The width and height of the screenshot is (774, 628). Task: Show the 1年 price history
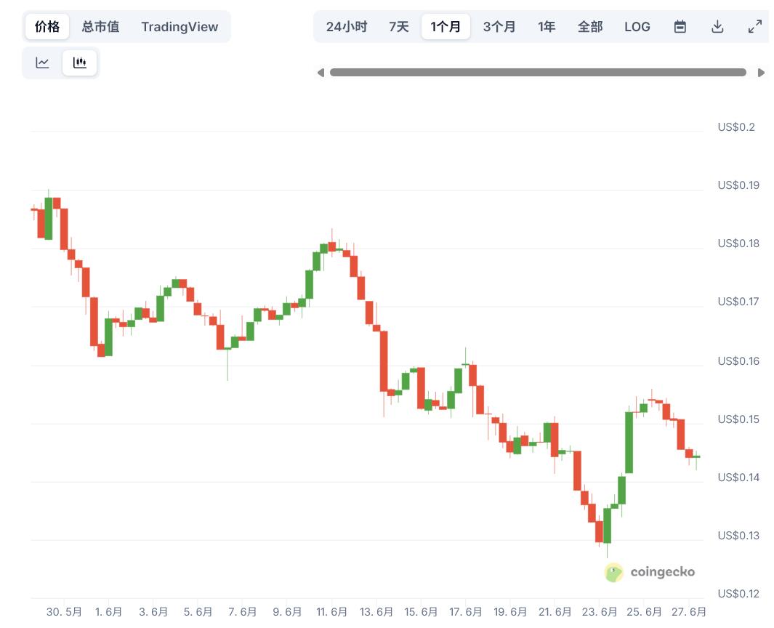547,27
